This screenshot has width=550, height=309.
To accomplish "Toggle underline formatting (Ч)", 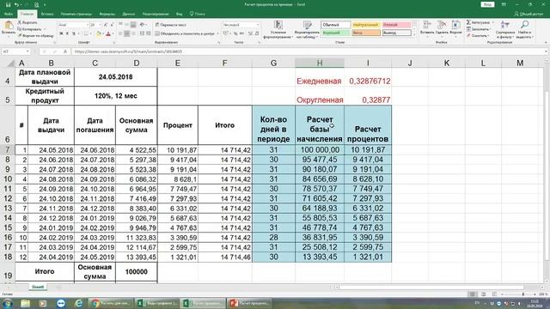I will (74, 33).
